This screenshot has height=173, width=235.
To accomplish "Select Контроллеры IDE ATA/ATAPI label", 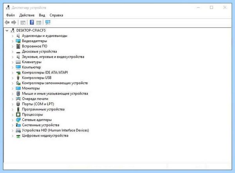I will click(45, 73).
